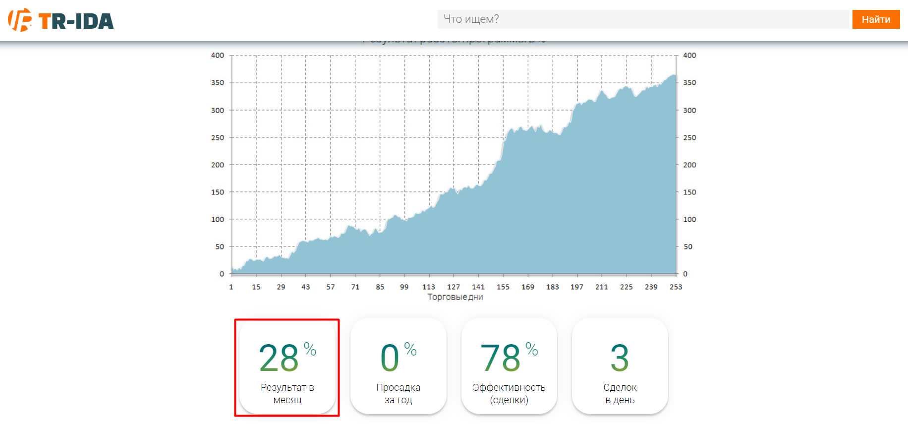Screen dimensions: 908x424
Task: Click the 'Торговые дни' axis label
Action: [455, 297]
